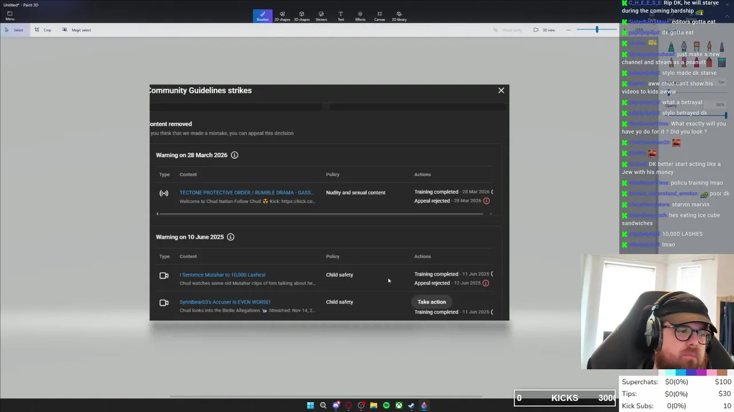Click 'Appeal rejected - 12 Jun 2025' text
Image resolution: width=734 pixels, height=412 pixels.
pos(448,283)
